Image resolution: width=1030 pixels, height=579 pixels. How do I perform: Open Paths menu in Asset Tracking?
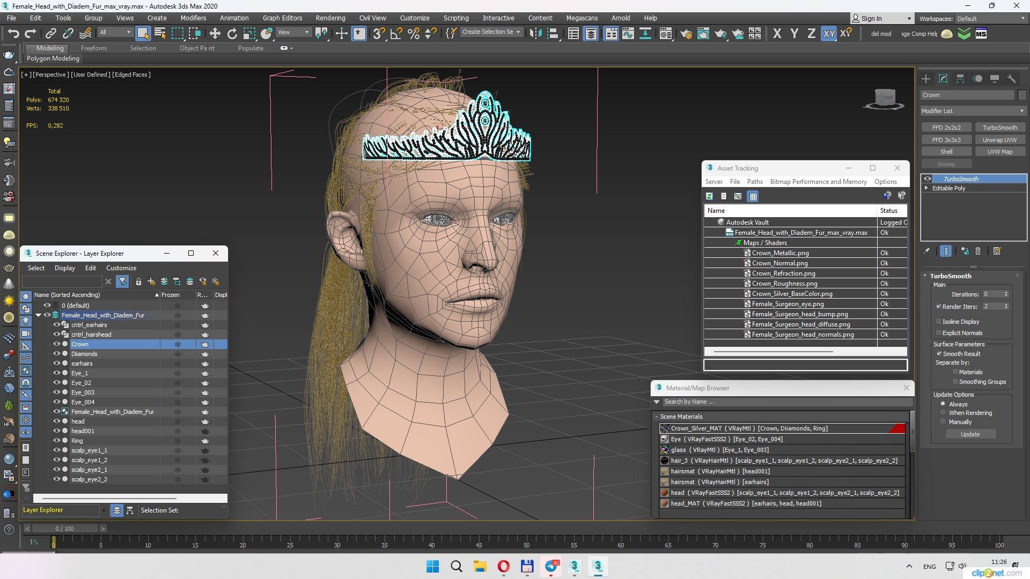point(755,182)
